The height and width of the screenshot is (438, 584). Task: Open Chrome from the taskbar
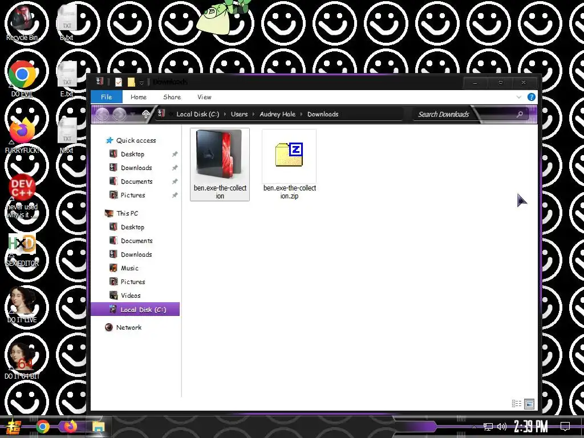tap(42, 427)
